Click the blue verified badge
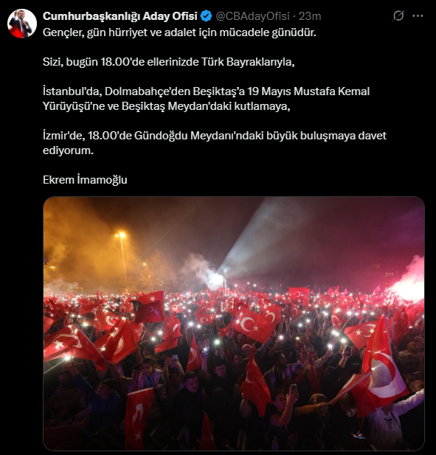Viewport: 436px width, 455px height. [x=206, y=16]
